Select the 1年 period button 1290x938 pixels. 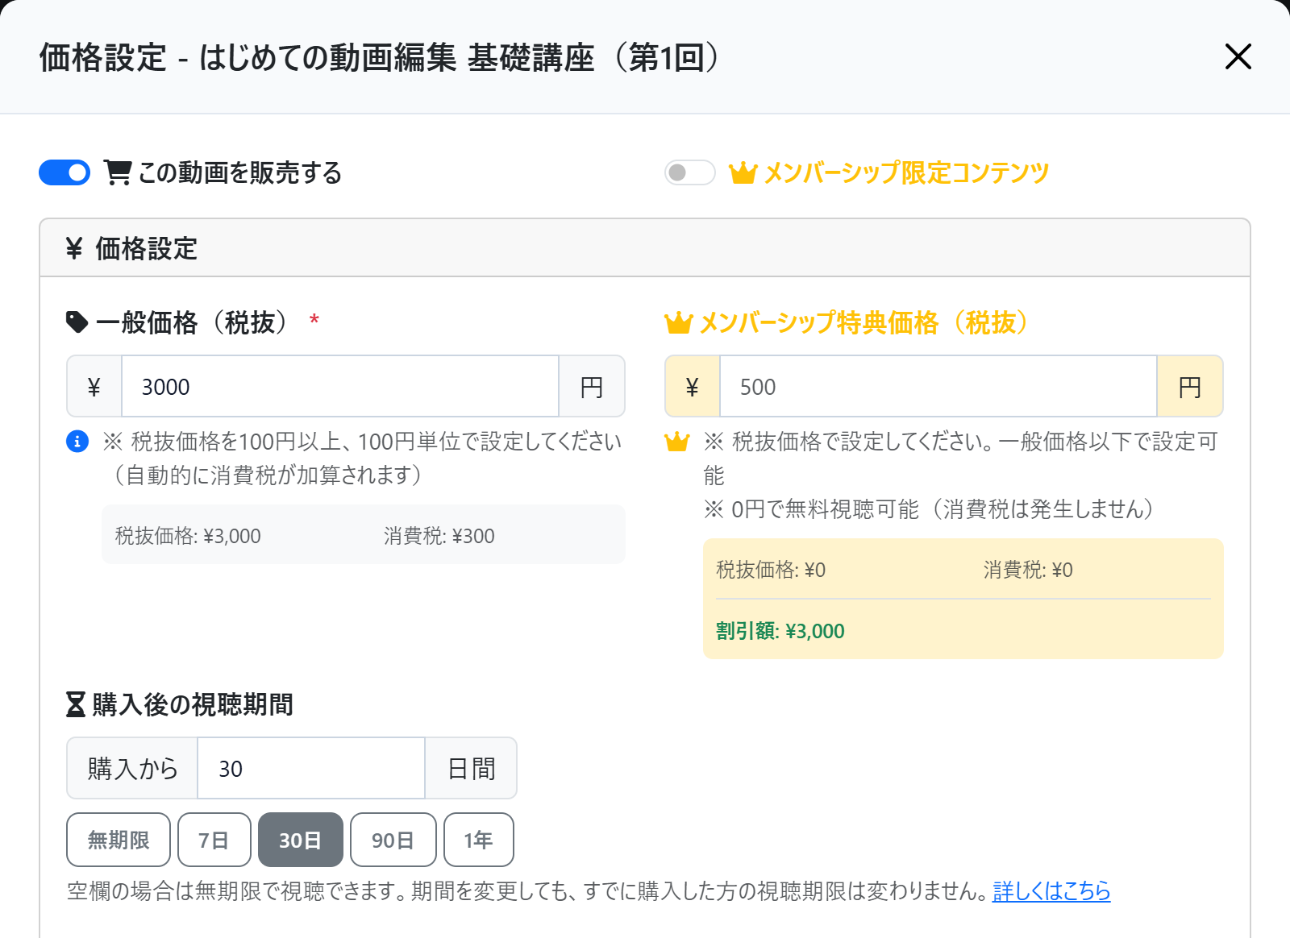coord(479,840)
